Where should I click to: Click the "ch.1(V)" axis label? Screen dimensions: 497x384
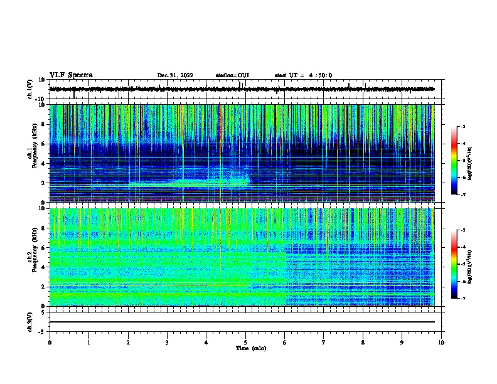pos(30,89)
